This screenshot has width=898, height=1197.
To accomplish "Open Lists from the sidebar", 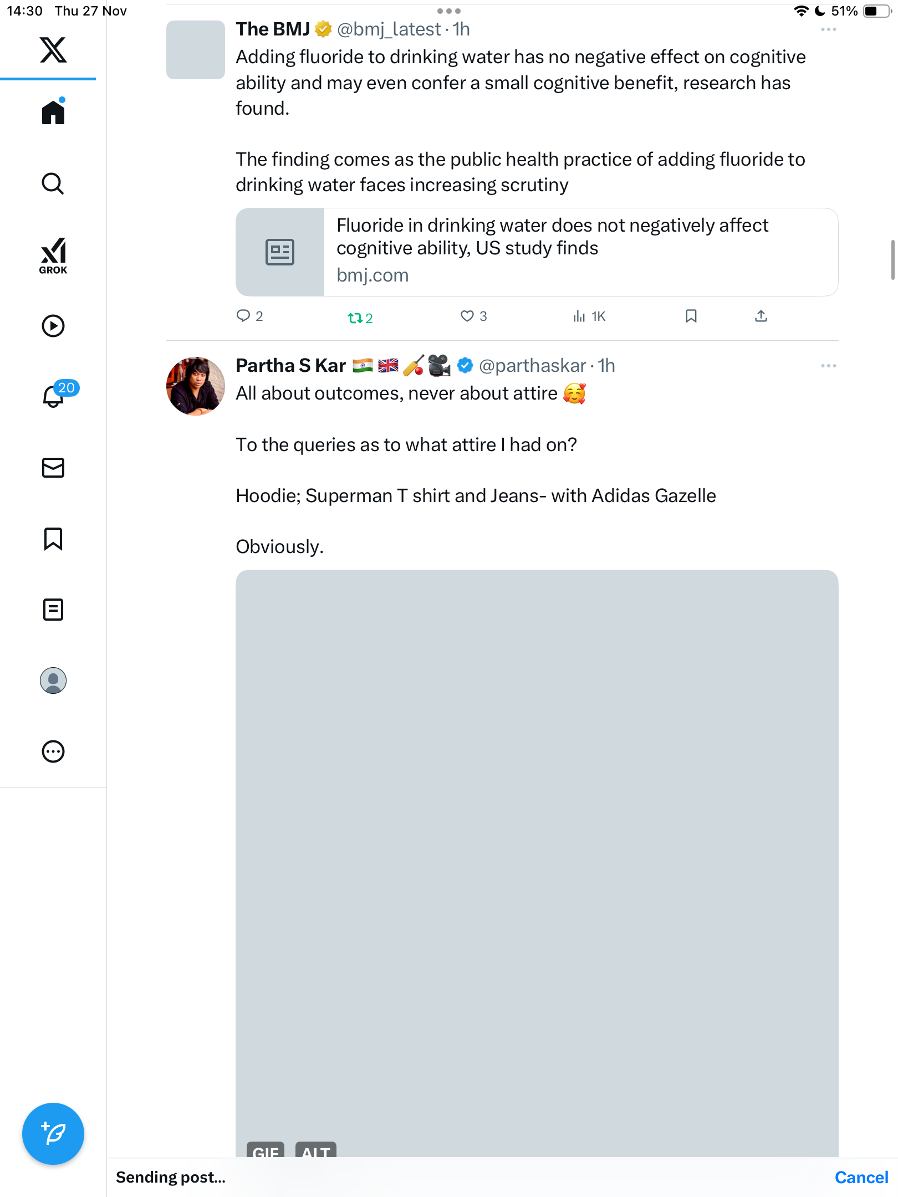I will (x=53, y=610).
